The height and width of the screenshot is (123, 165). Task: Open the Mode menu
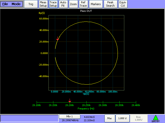tap(16, 4)
